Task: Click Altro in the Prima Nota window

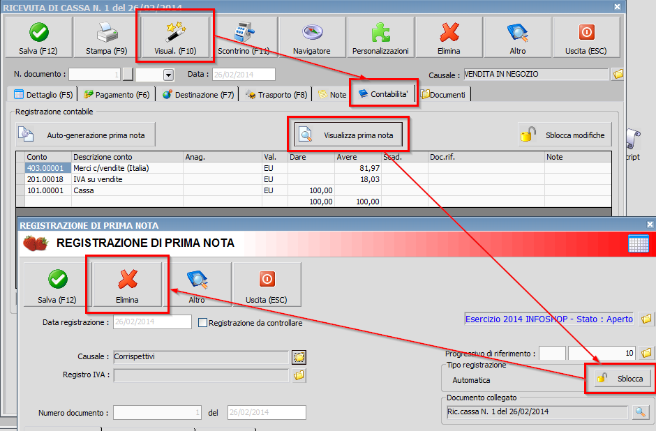Action: (x=197, y=285)
